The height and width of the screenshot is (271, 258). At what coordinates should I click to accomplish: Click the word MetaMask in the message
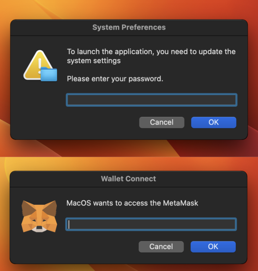click(x=181, y=203)
